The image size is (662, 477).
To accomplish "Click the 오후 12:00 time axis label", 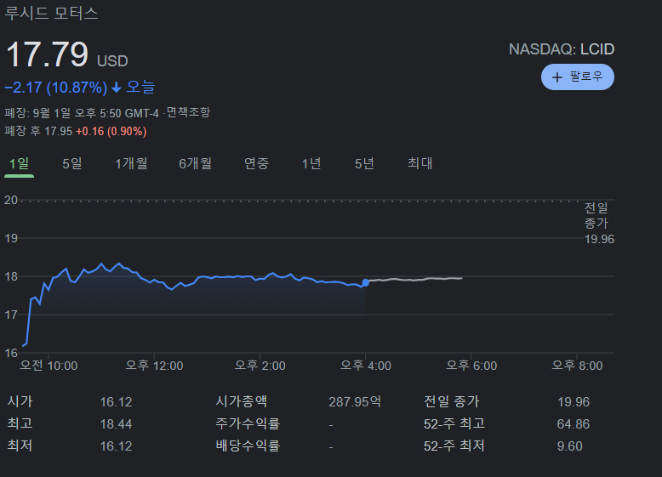I will tap(154, 366).
